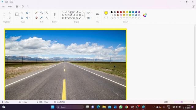The width and height of the screenshot is (196, 110).
Task: Choose the red colour swatch
Action: point(121,12)
